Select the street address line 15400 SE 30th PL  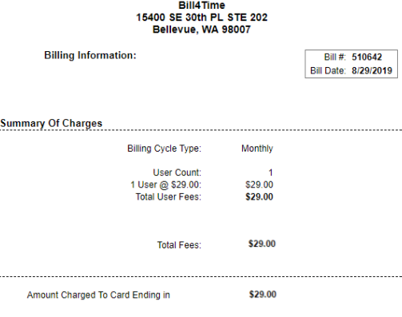tap(201, 18)
